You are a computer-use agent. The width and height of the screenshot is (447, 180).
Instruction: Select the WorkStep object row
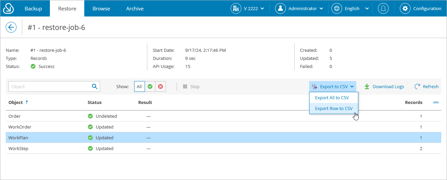click(x=224, y=148)
